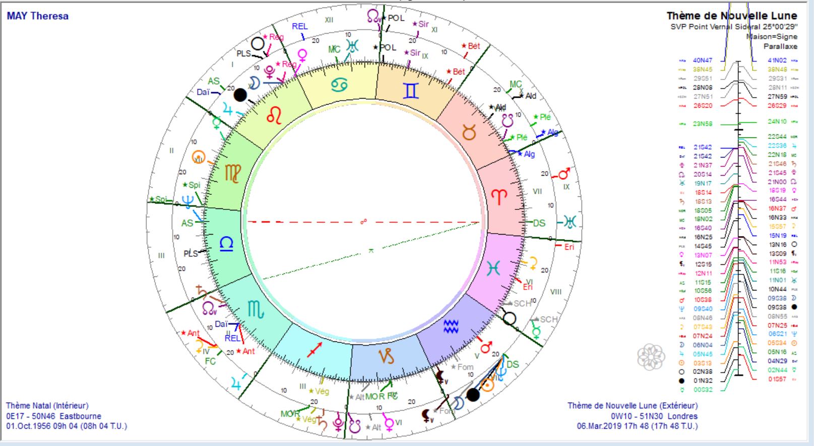The height and width of the screenshot is (446, 814).
Task: Click the Cancer sign in the zodiac ring
Action: tap(339, 84)
